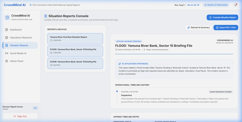This screenshot has height=122, width=242.
Task: Click clock icon beside 8/2/2026 archive date
Action: (x=51, y=65)
